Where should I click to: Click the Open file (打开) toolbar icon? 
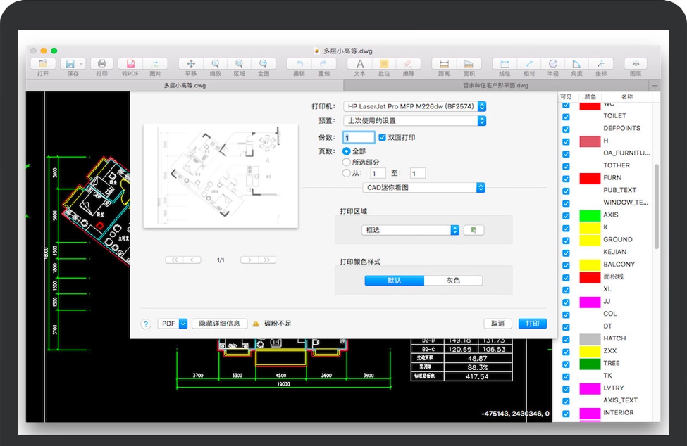(x=43, y=64)
